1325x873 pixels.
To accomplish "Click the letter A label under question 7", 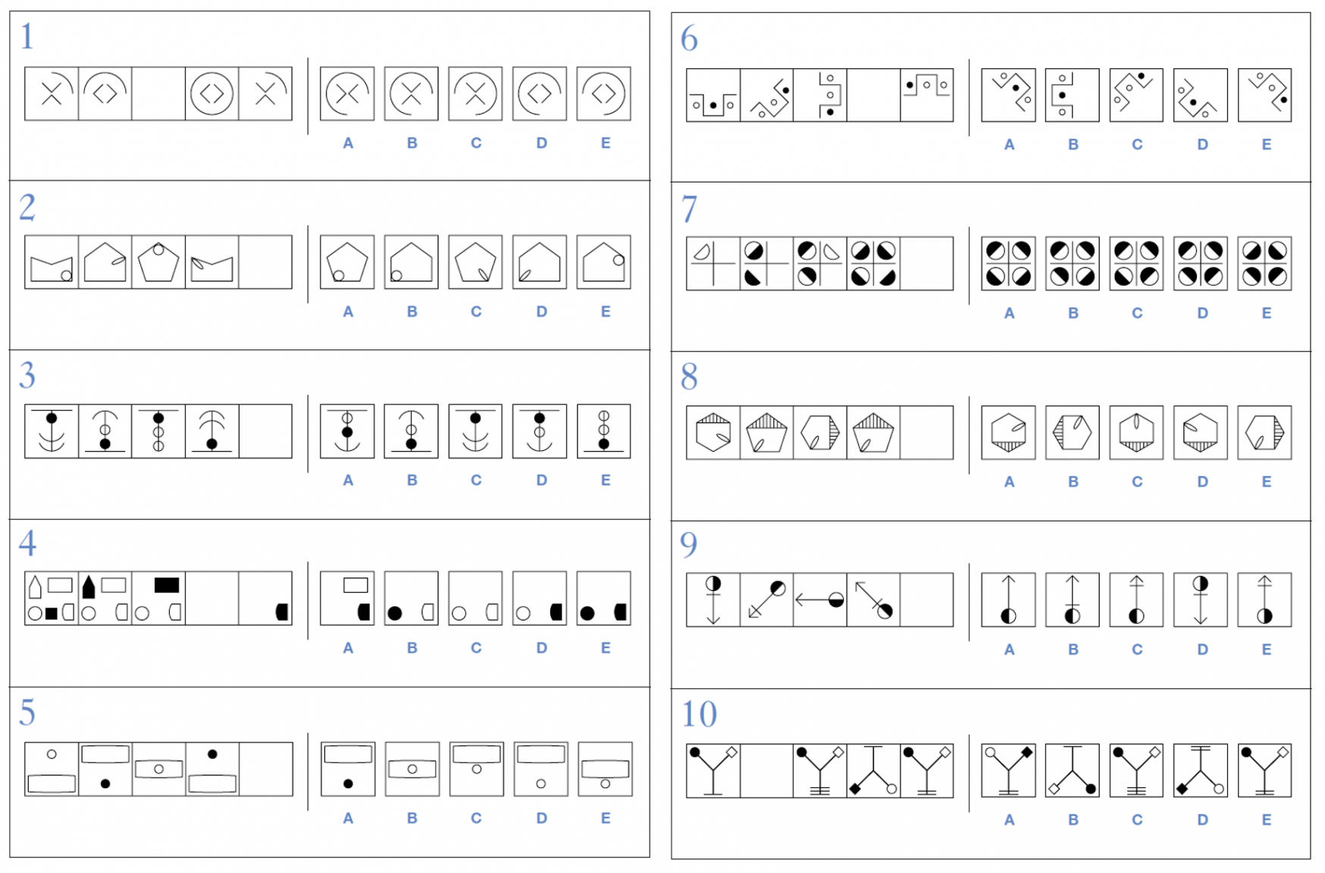I will click(1009, 313).
